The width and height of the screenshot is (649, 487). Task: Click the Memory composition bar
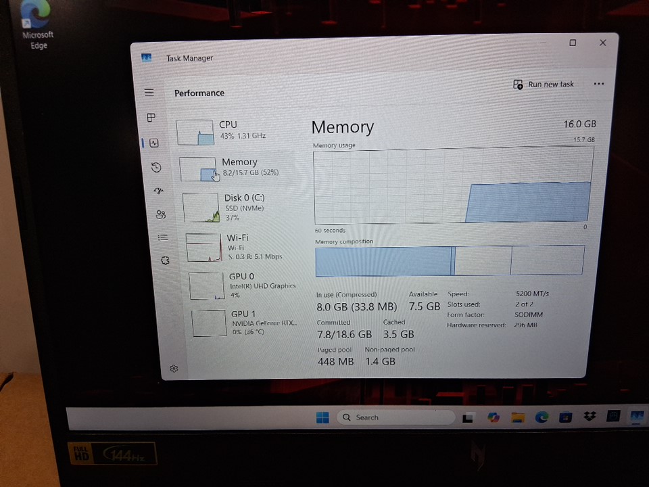pyautogui.click(x=449, y=261)
